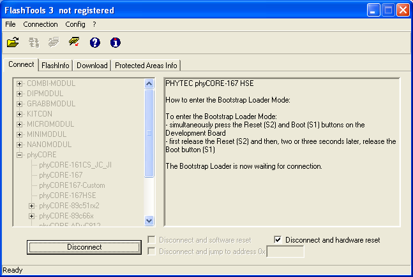
Task: Switch to the Connect tab
Action: point(21,64)
